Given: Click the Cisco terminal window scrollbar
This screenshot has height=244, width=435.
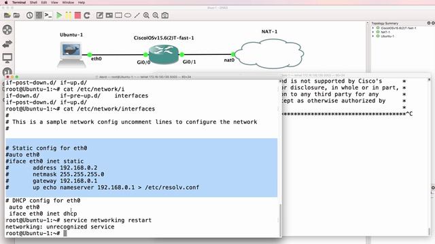Looking at the screenshot, I should click(x=429, y=231).
